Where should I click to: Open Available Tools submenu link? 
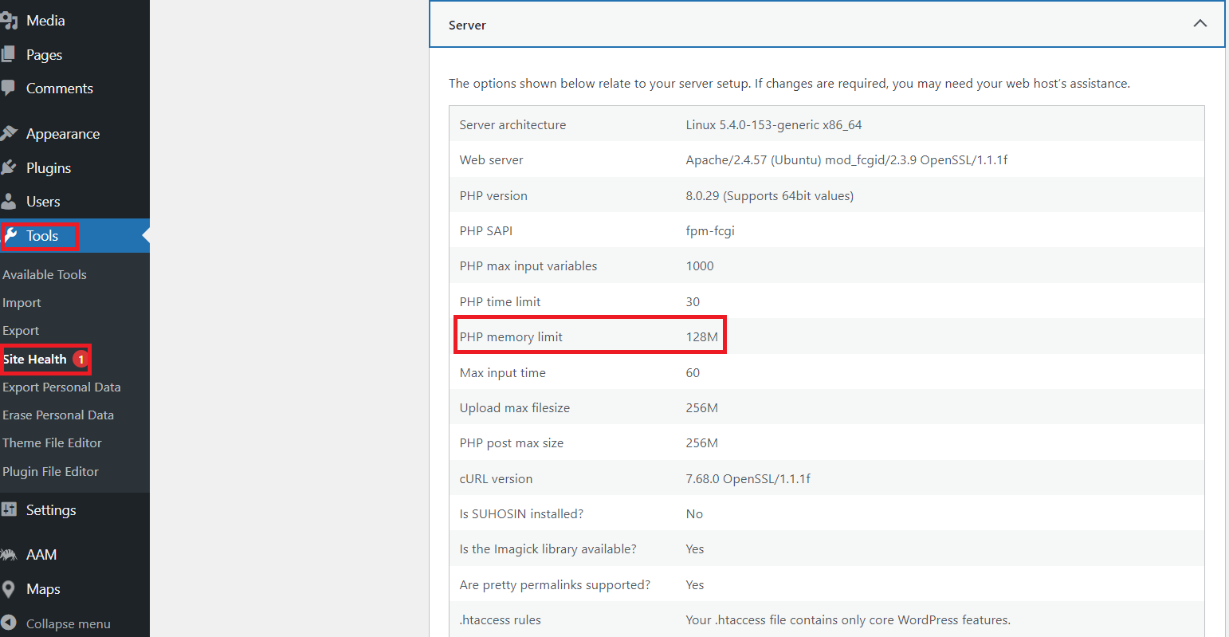tap(45, 274)
